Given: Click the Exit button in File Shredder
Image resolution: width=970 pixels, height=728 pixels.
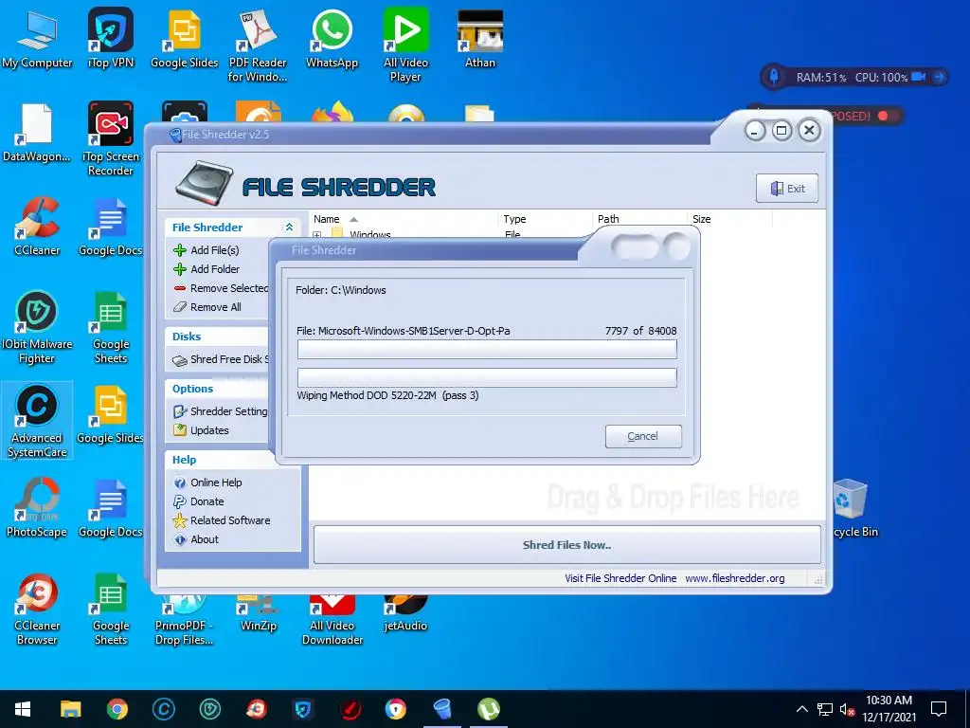Looking at the screenshot, I should click(x=787, y=189).
